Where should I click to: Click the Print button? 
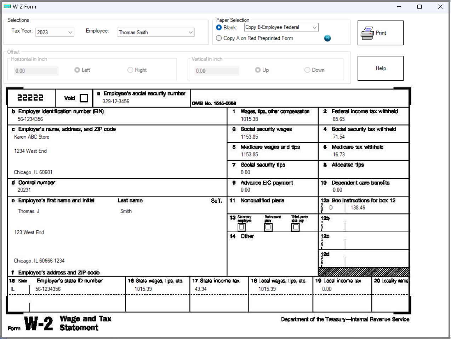coord(381,33)
